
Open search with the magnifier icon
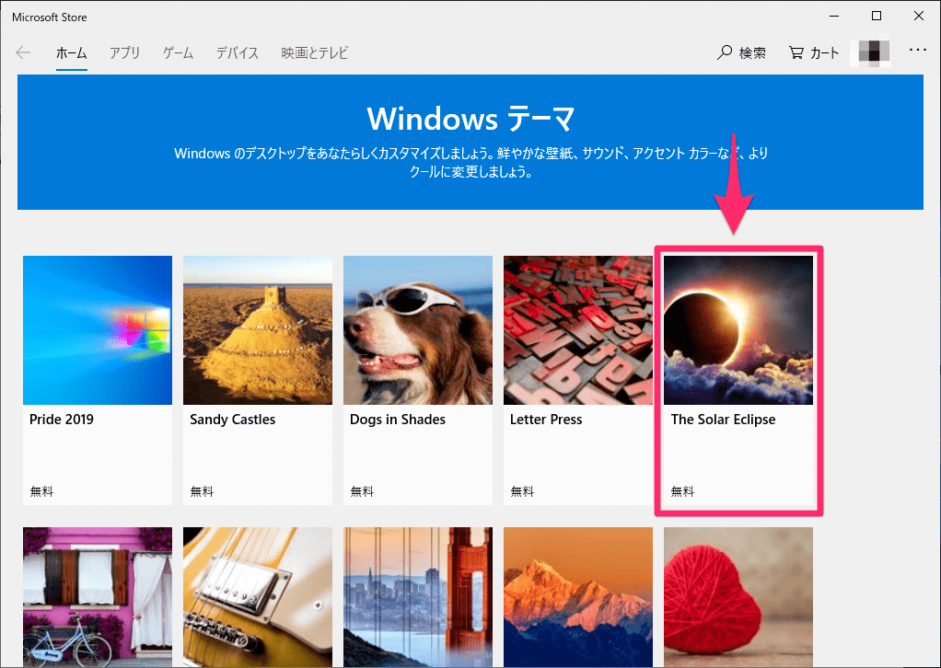tap(725, 52)
